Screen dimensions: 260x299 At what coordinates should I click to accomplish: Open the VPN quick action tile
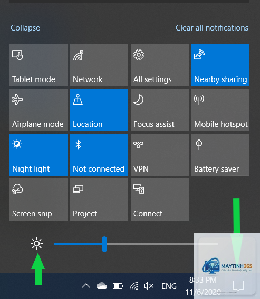(160, 155)
